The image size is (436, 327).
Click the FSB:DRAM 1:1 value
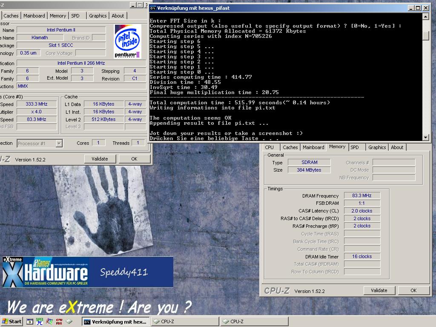point(362,203)
